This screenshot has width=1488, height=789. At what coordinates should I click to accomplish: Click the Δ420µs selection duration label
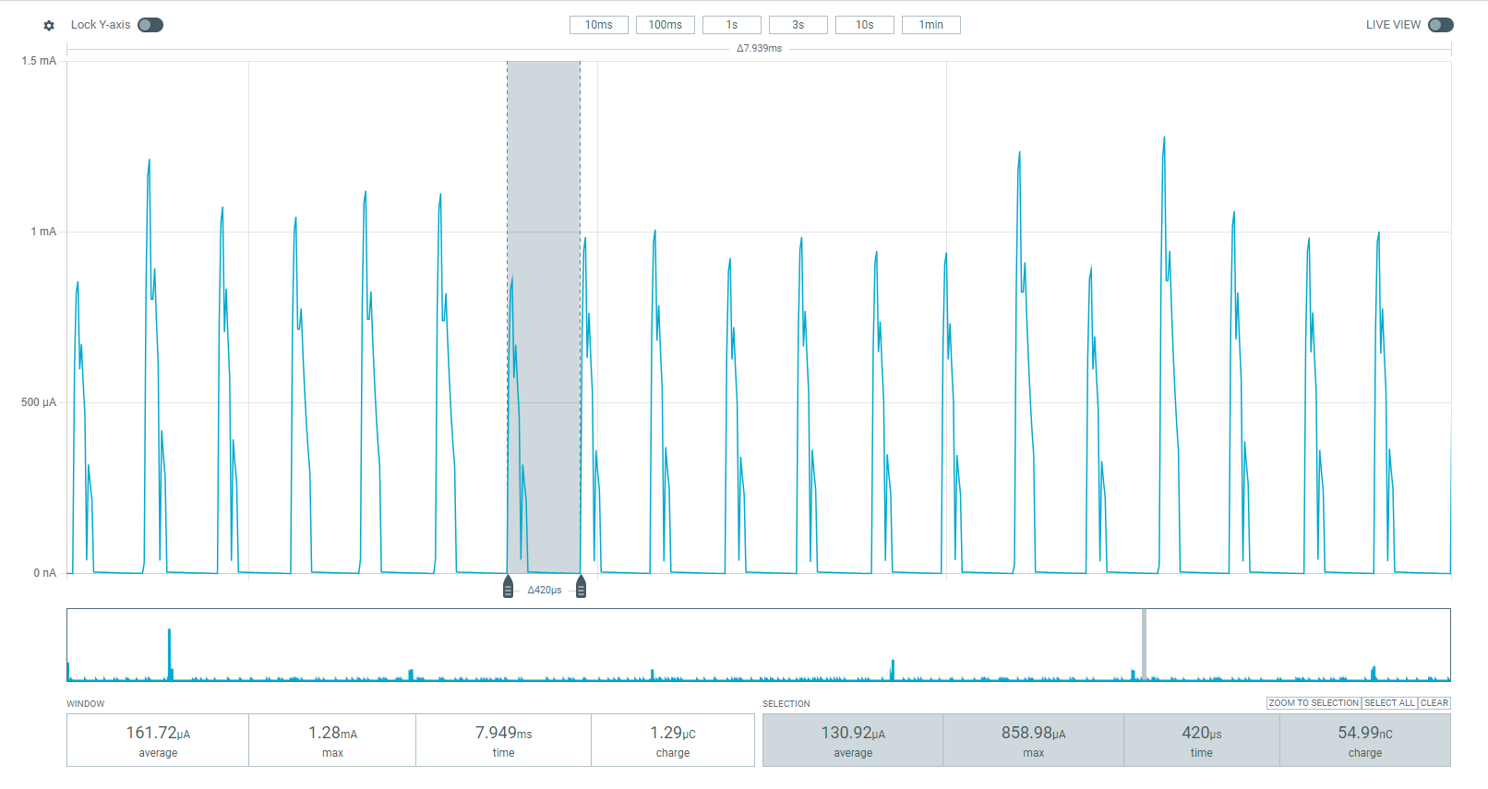coord(544,590)
